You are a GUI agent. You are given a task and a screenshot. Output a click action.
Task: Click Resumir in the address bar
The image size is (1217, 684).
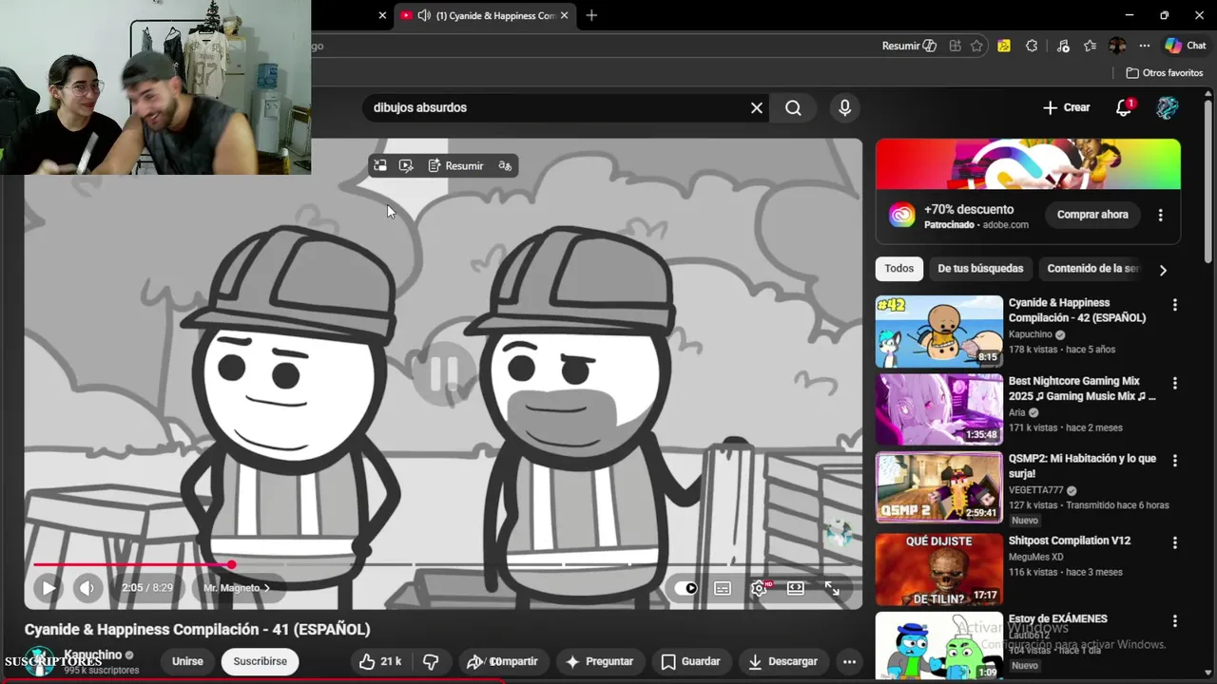tap(909, 46)
